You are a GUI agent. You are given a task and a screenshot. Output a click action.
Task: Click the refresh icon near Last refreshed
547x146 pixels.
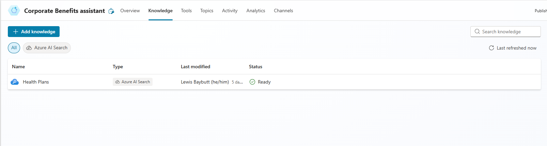tap(491, 48)
